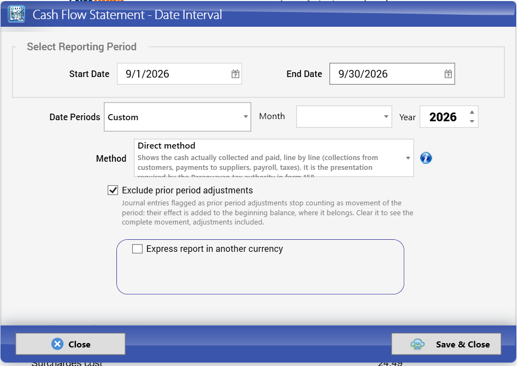519x366 pixels.
Task: Click the Method label
Action: pos(111,158)
